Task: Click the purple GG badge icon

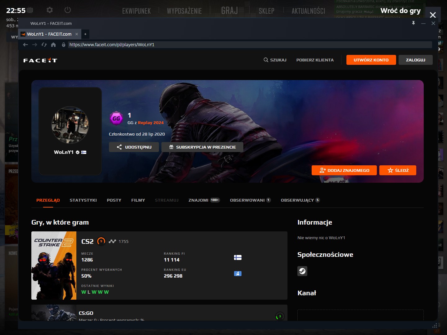Action: (116, 118)
